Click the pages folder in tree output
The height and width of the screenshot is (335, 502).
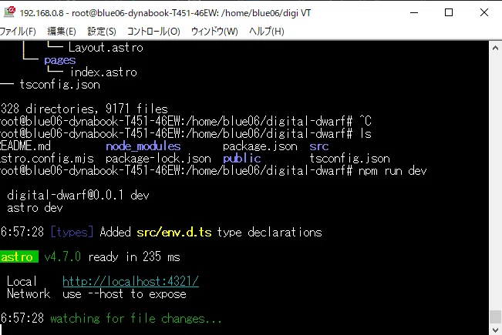click(x=60, y=60)
